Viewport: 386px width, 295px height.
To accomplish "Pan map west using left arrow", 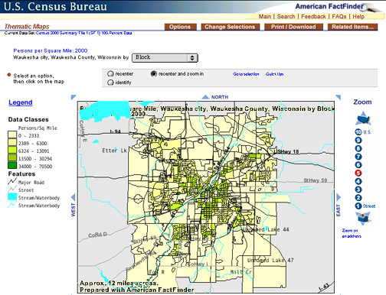I will (73, 197).
